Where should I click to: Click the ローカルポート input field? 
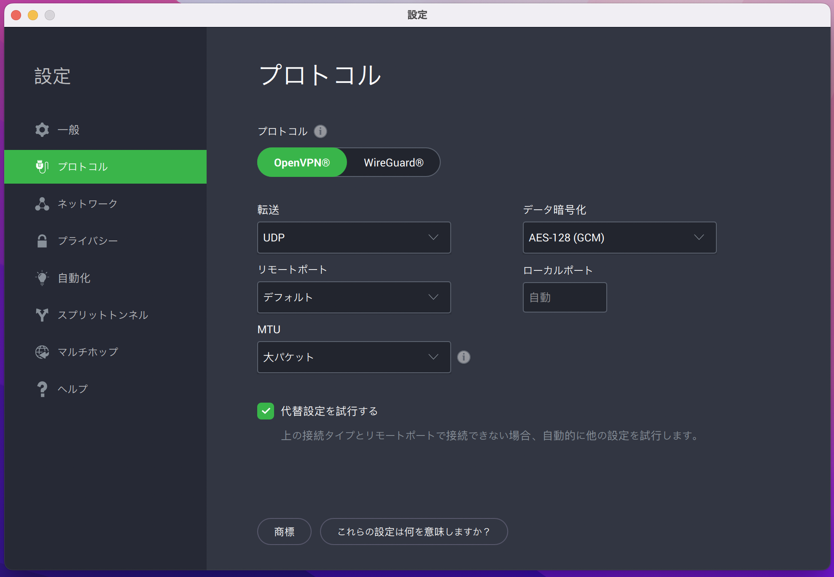coord(565,297)
